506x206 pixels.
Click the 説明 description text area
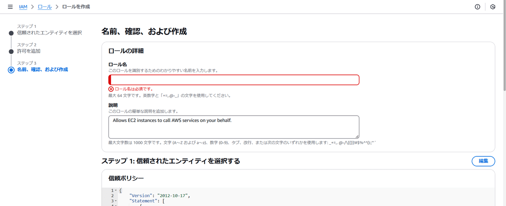[234, 127]
